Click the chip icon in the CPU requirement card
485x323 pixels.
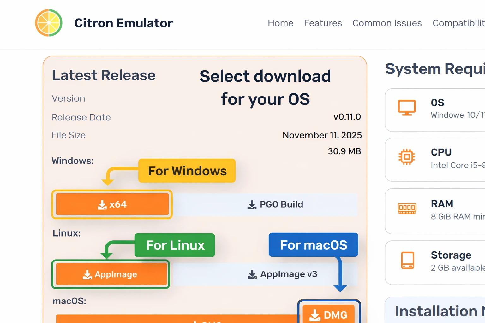(407, 156)
